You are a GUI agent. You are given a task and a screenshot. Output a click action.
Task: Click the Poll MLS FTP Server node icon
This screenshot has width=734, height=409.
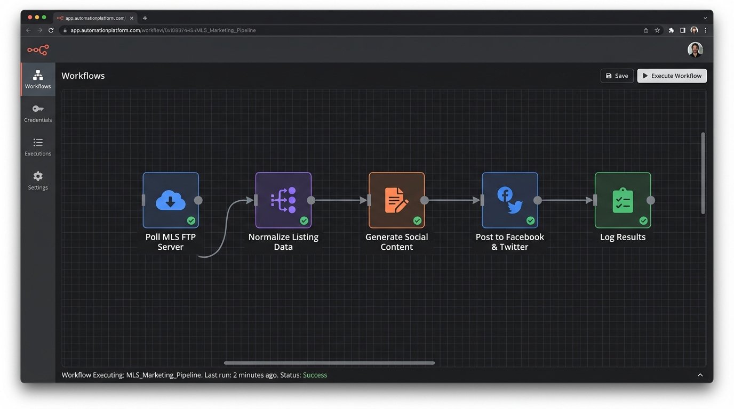171,200
